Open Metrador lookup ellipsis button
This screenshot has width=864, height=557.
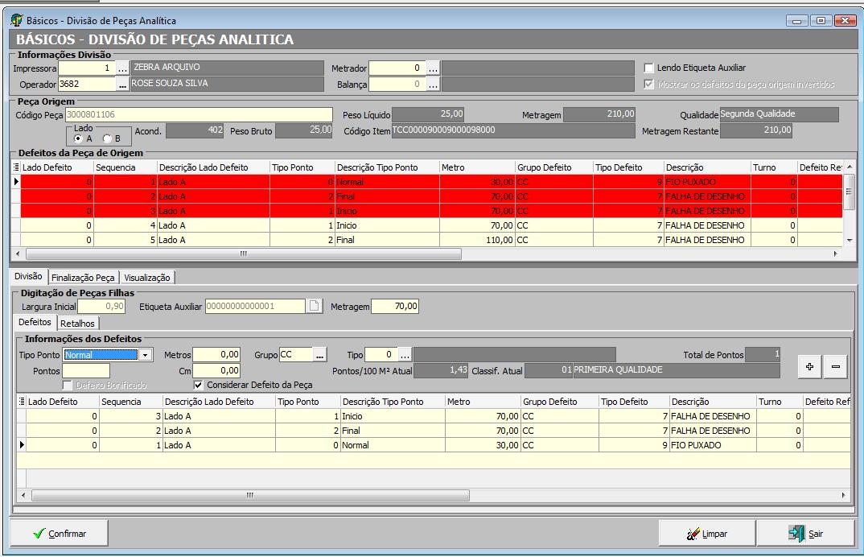(433, 68)
